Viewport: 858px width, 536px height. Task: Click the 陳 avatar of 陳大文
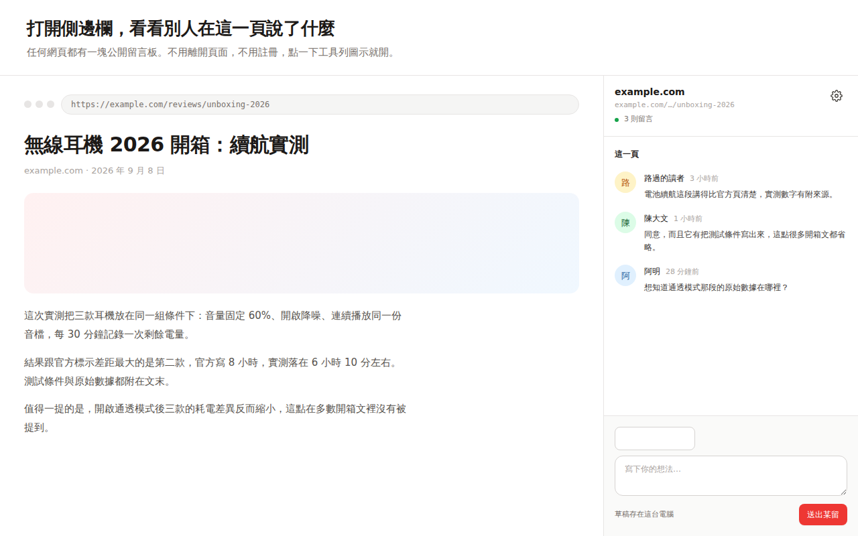[x=625, y=222]
